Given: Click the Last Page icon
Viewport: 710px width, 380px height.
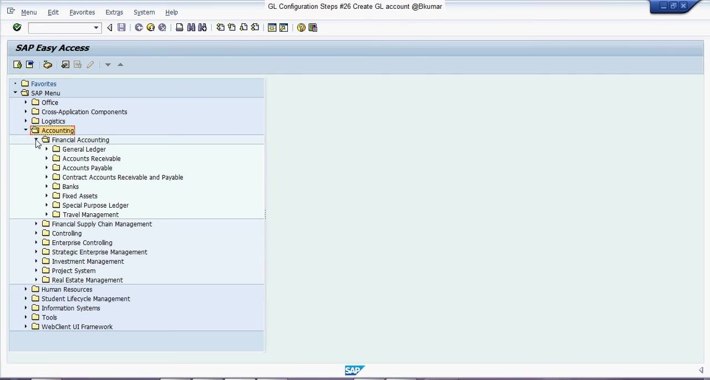Looking at the screenshot, I should 255,28.
